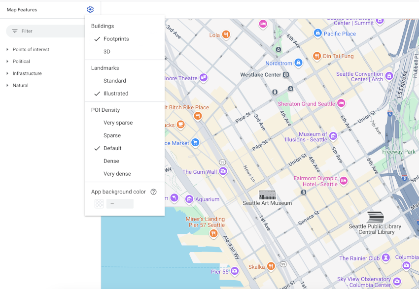
Task: Select the Nordstrom shopping pin
Action: (x=299, y=63)
